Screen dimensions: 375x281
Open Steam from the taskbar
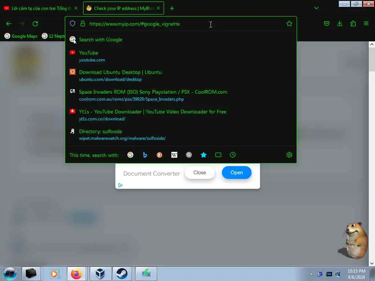(122, 274)
